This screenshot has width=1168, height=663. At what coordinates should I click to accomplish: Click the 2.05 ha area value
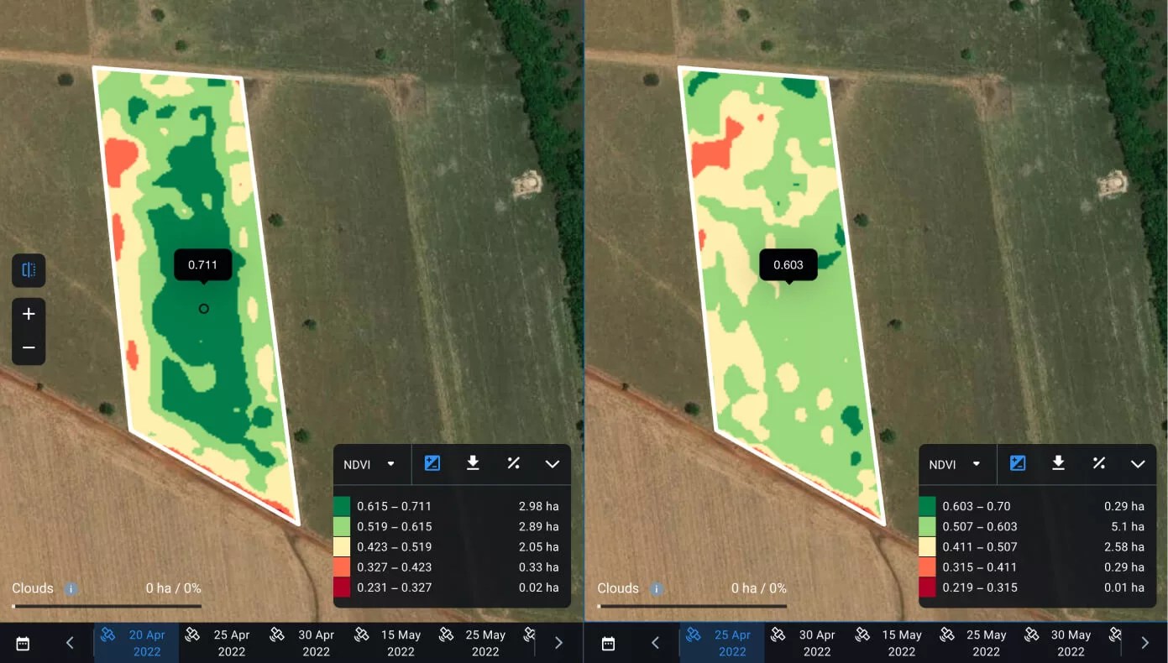pyautogui.click(x=538, y=546)
